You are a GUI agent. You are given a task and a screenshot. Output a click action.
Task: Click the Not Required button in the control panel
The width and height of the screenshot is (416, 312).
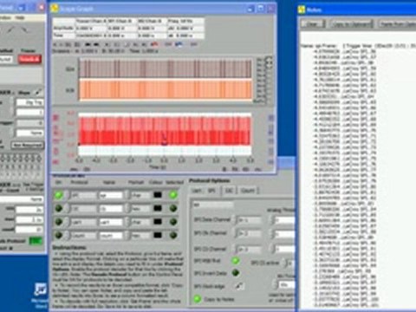28,145
